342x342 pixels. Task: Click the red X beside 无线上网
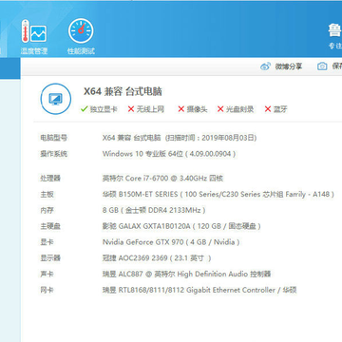[131, 109]
